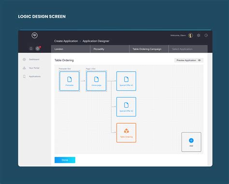Click the blue Done button

[x=65, y=160]
